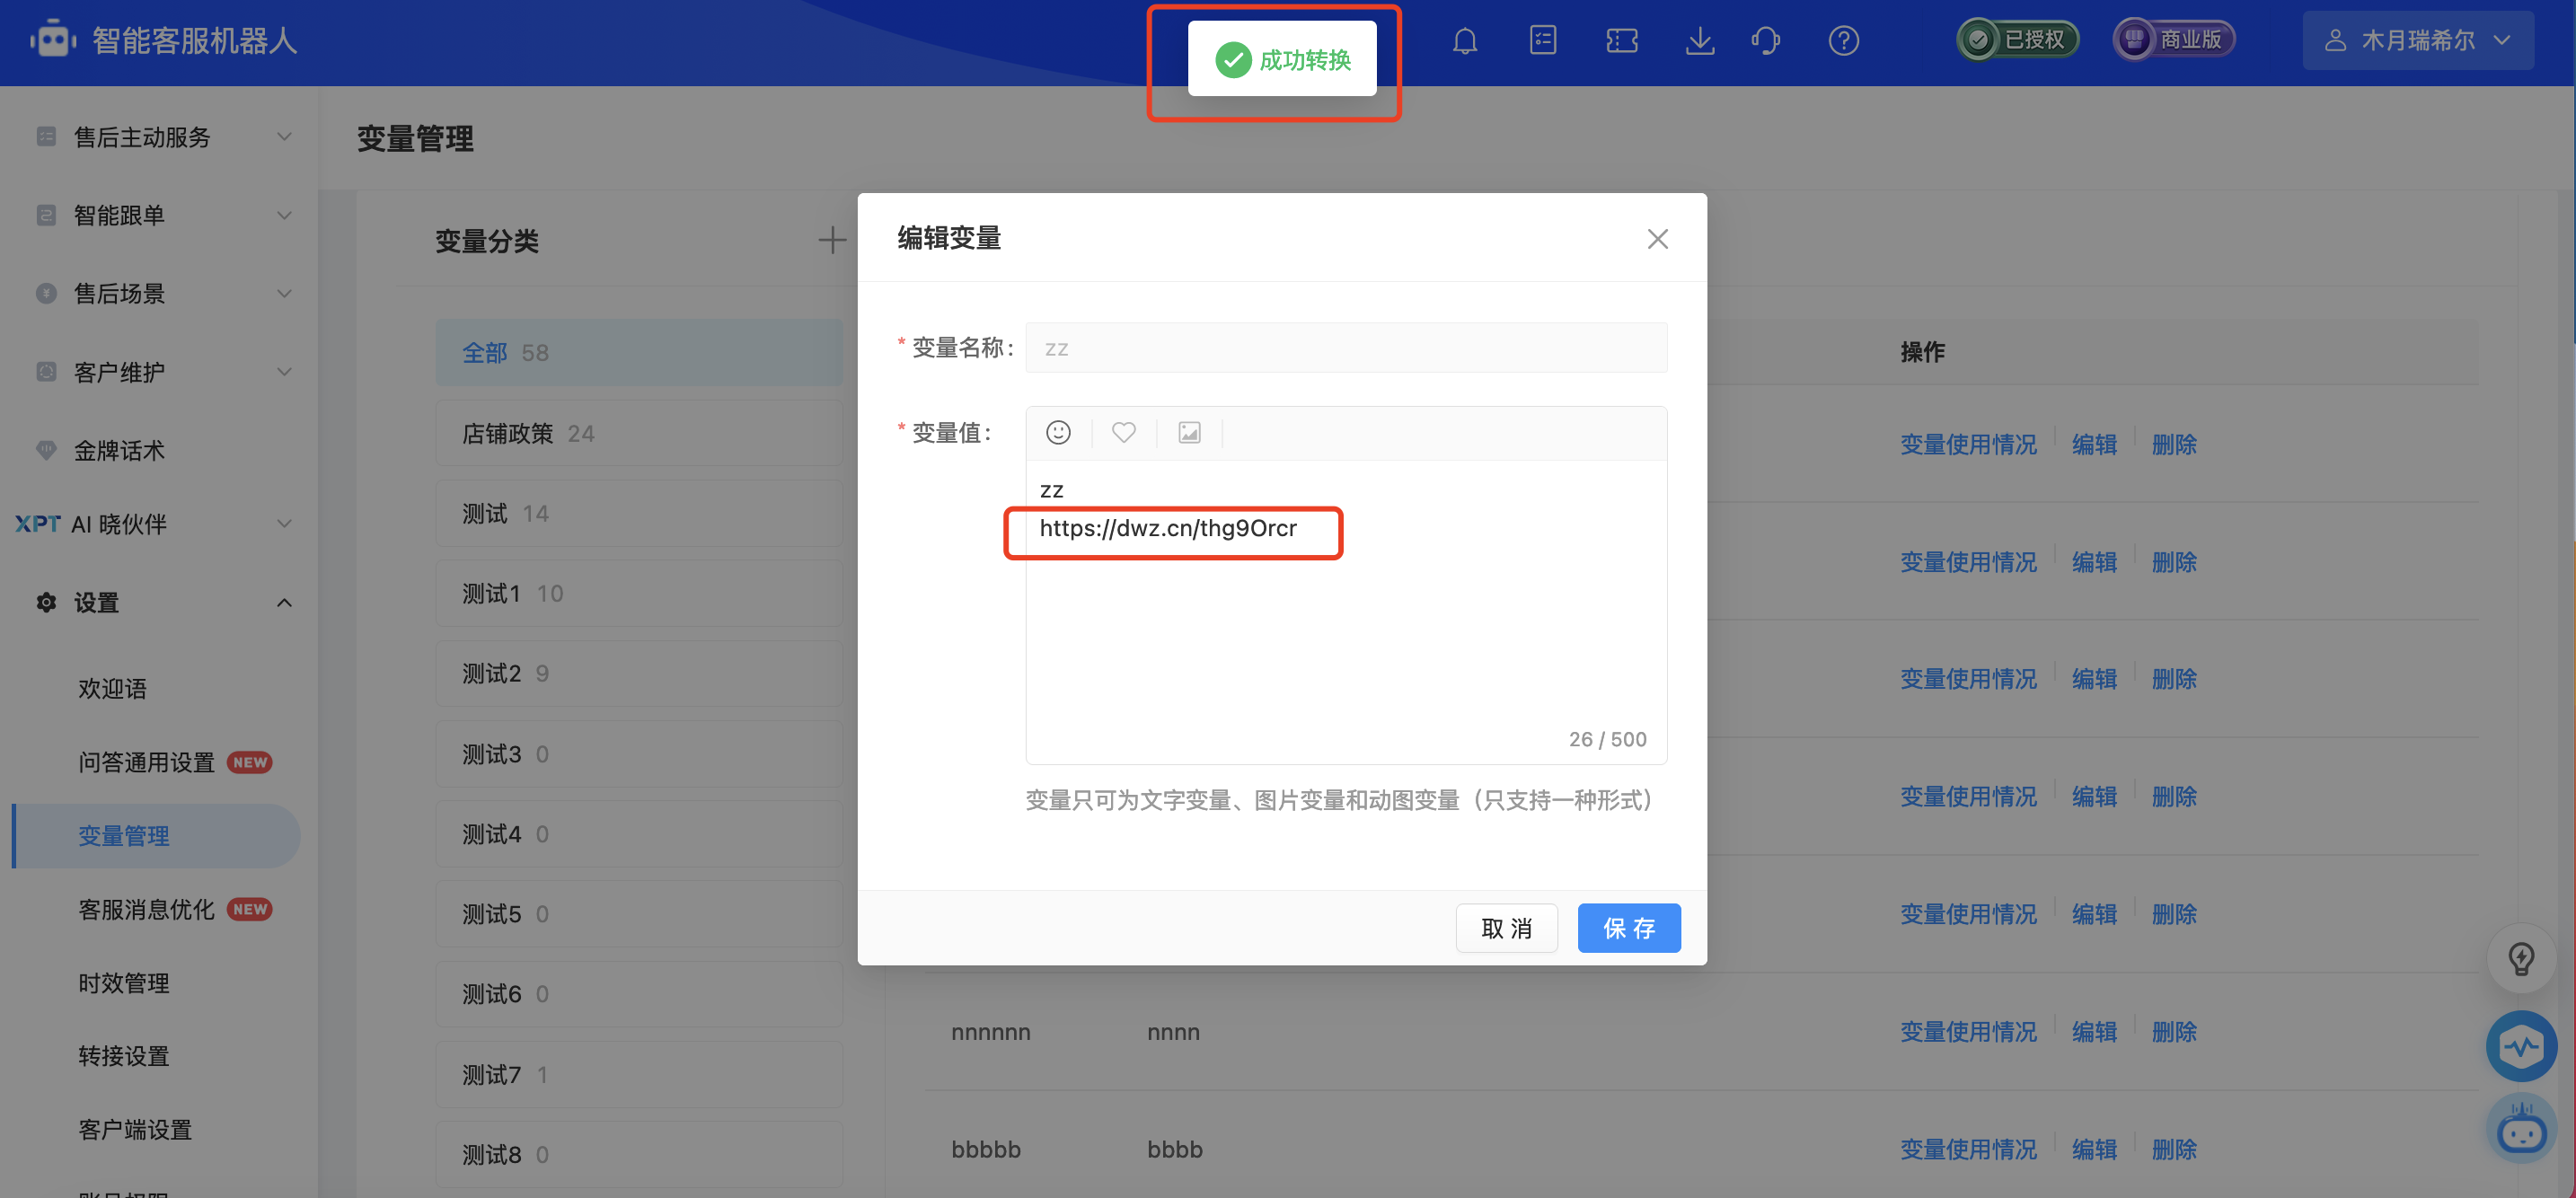2576x1198 pixels.
Task: Select the 测试3 category
Action: [x=638, y=754]
